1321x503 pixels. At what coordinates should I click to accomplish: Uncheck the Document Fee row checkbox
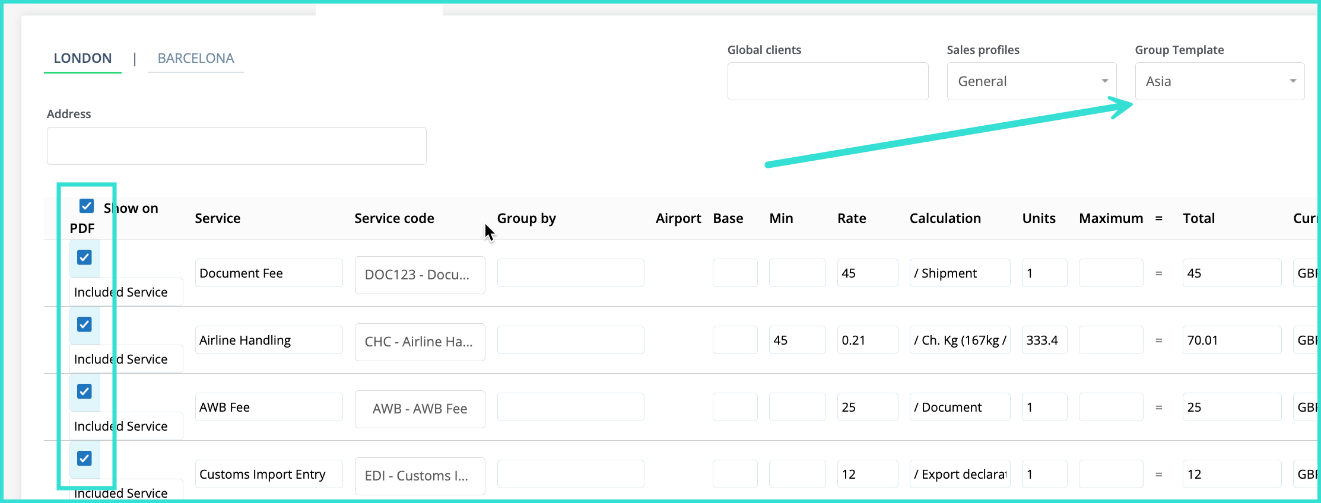point(84,257)
